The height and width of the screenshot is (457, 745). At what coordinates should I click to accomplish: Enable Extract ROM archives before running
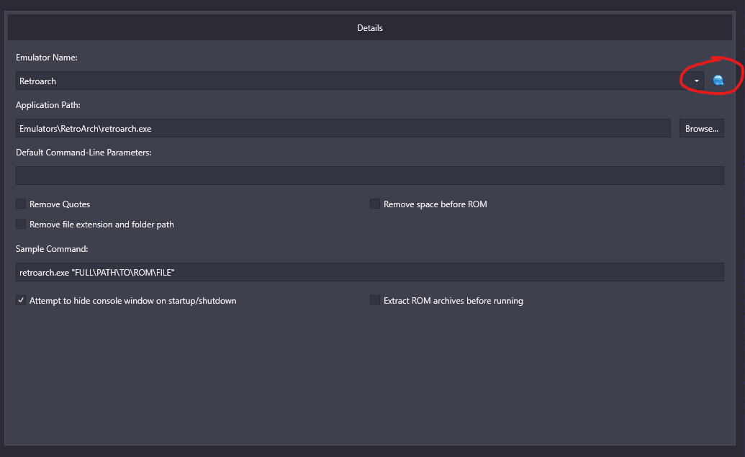pos(375,300)
